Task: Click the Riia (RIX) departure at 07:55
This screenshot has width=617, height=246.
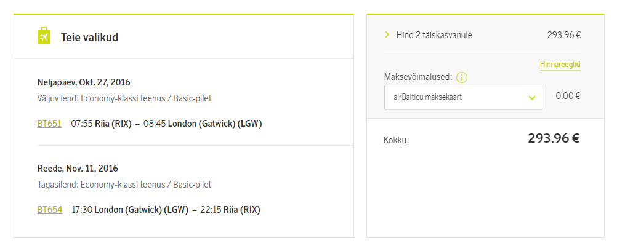Action: click(x=113, y=124)
